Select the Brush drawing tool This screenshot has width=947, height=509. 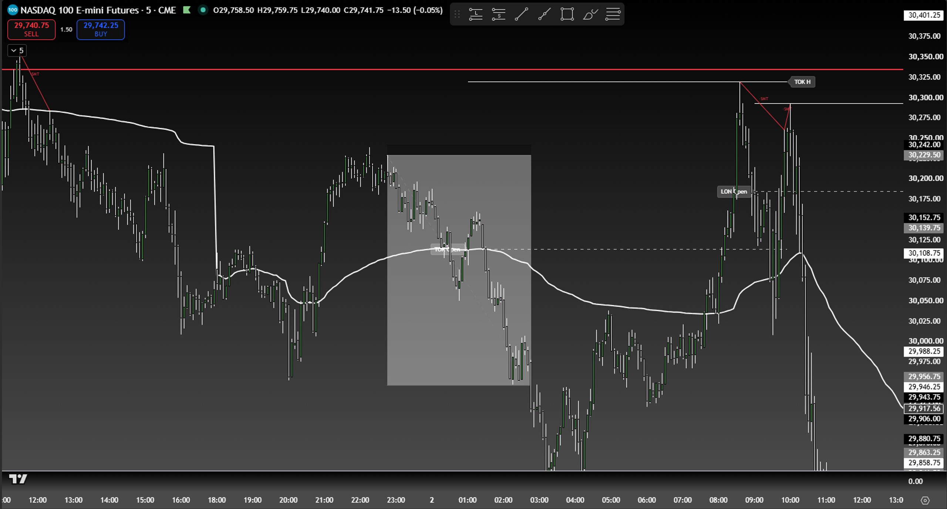pos(590,14)
